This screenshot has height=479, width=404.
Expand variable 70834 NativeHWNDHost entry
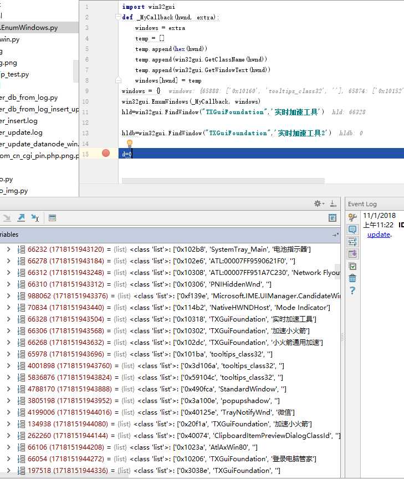8,308
